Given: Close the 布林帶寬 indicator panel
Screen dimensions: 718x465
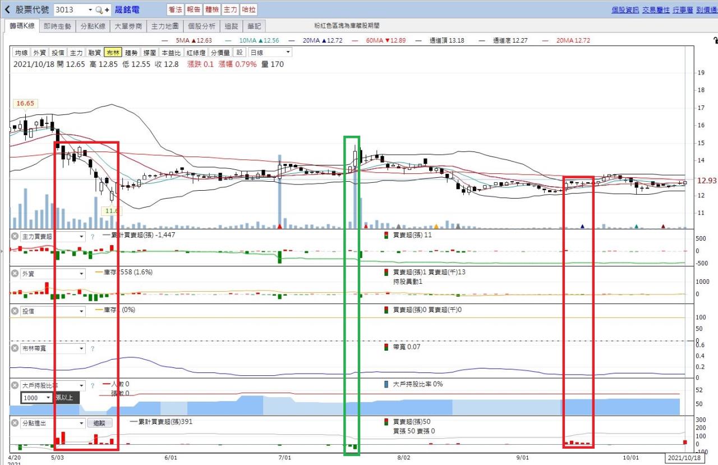Looking at the screenshot, I should coord(15,349).
